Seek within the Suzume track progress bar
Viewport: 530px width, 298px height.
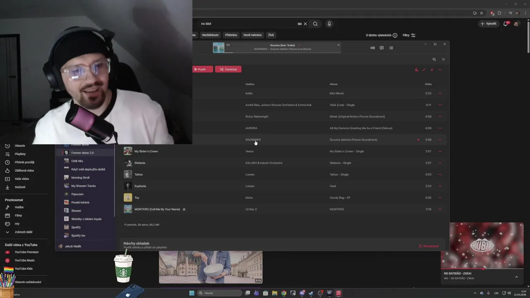click(x=282, y=53)
